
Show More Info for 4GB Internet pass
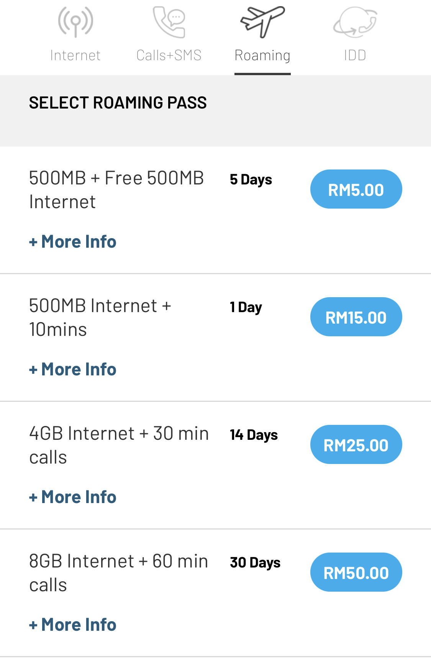tap(73, 497)
